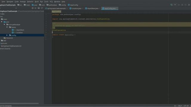Viewport: 191px width, 107px height.
Task: Select SpringAsyncTaskExample.iml file
Action: (x=11, y=46)
